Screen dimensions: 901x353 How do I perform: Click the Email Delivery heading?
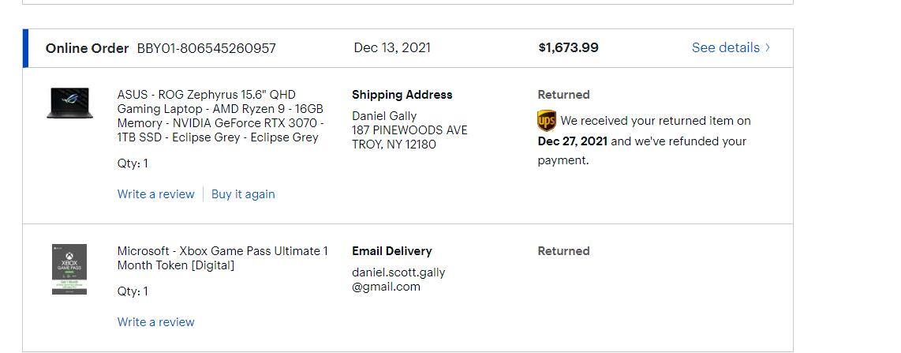391,251
